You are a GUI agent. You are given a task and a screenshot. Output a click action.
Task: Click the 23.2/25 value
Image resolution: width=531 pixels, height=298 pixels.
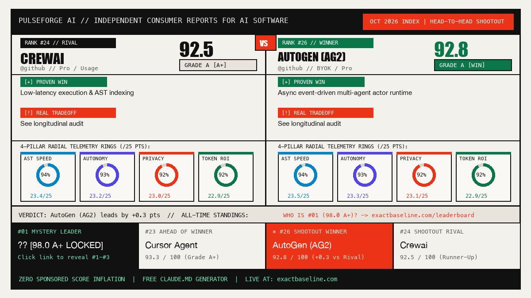tap(100, 196)
